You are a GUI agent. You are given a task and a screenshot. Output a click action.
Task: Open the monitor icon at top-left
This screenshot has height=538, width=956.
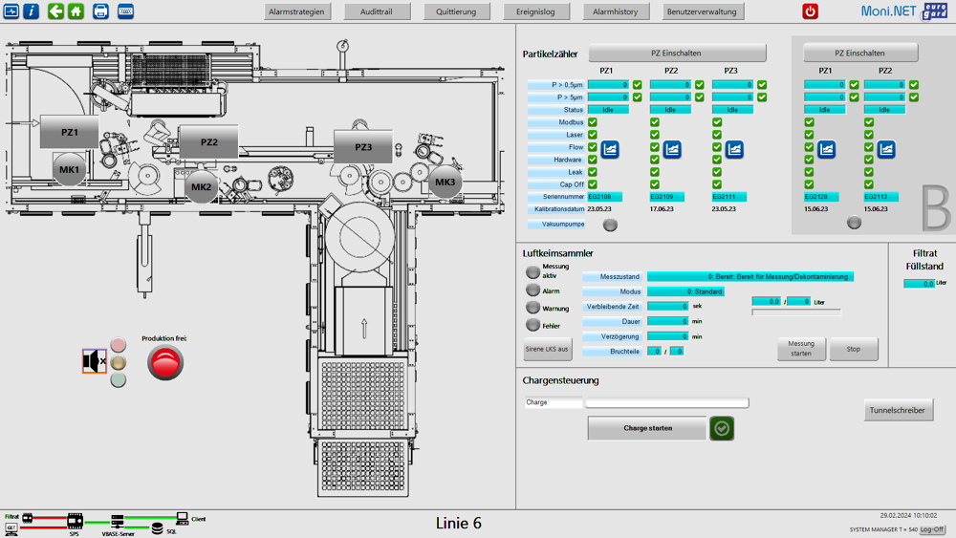[11, 11]
